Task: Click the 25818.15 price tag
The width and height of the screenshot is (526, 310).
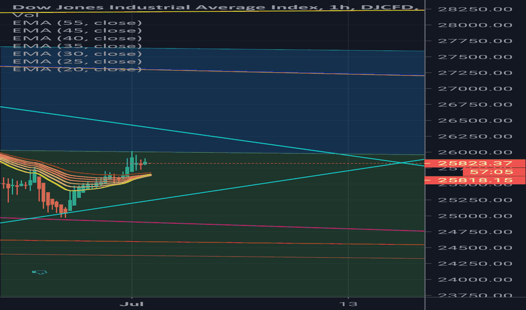Action: 475,180
